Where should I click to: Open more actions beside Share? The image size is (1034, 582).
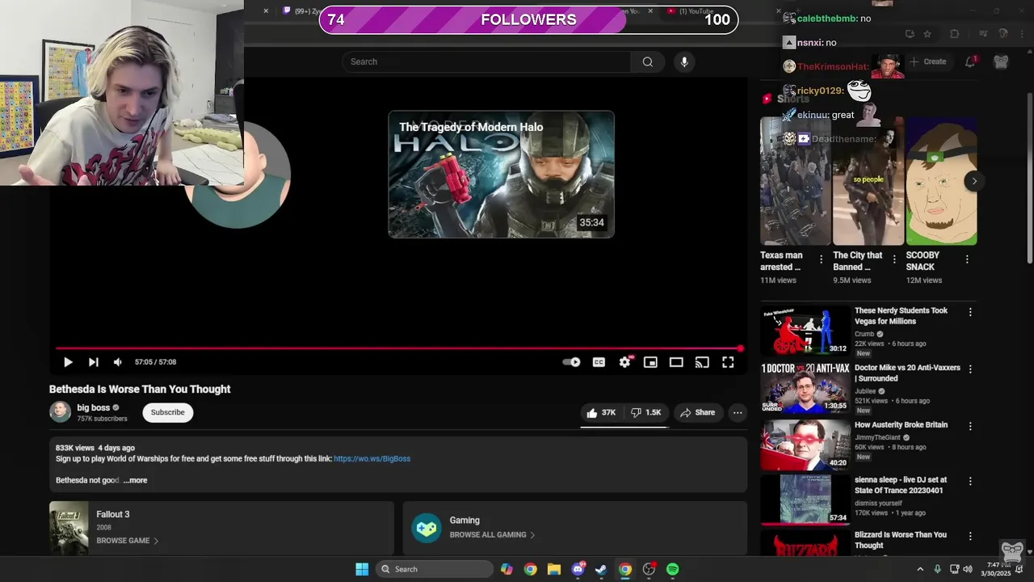coord(738,412)
